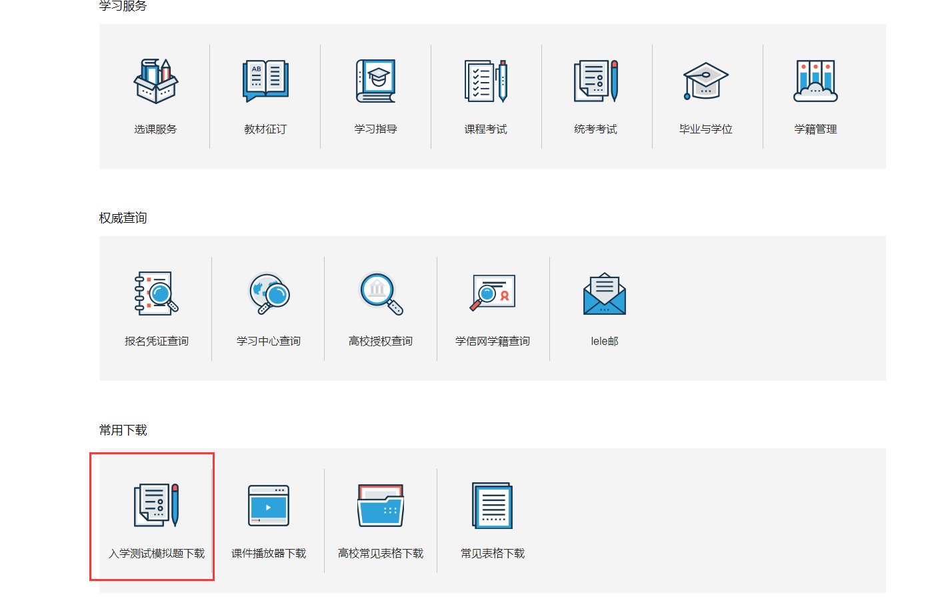Click the 选课服务 box-of-books icon
952x597 pixels.
(155, 81)
